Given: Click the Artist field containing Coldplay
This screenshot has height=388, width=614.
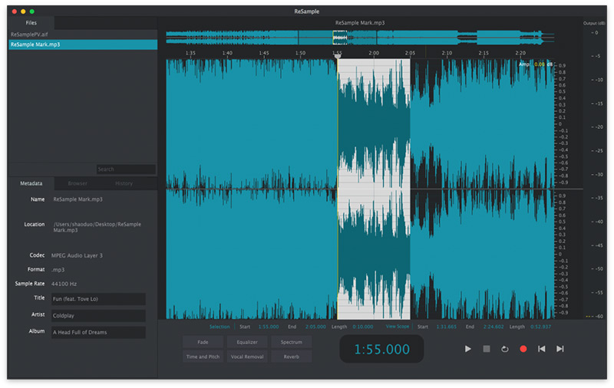Looking at the screenshot, I should pyautogui.click(x=97, y=316).
